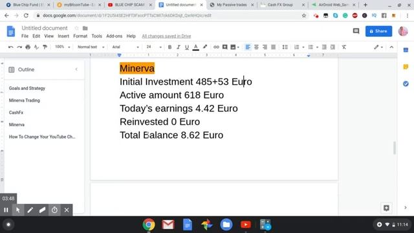Open the text color picker
This screenshot has width=414, height=233.
click(195, 47)
